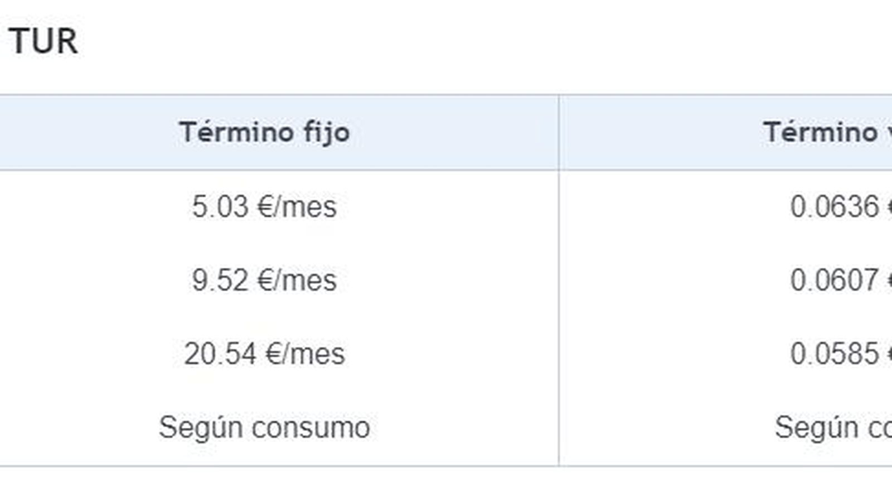Click the 0.0607 value

(834, 280)
